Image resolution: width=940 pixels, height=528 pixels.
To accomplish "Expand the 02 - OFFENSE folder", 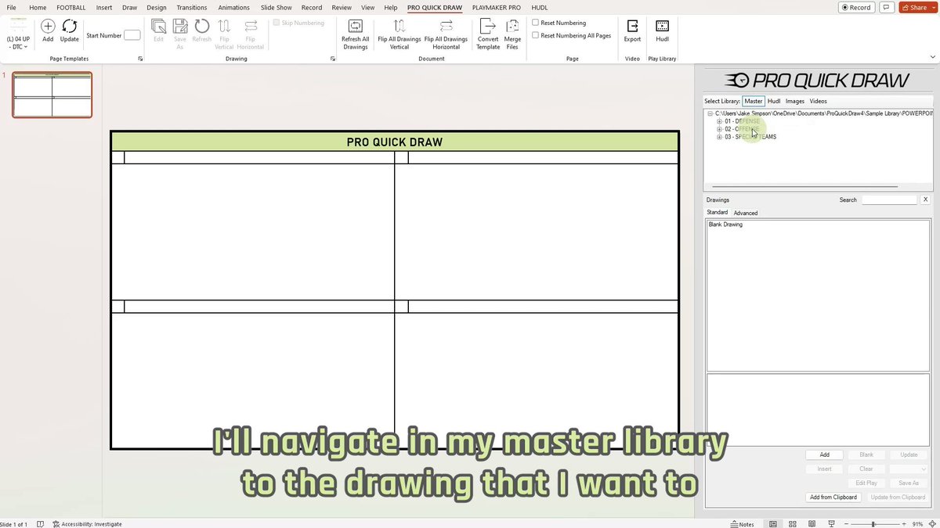I will point(719,129).
